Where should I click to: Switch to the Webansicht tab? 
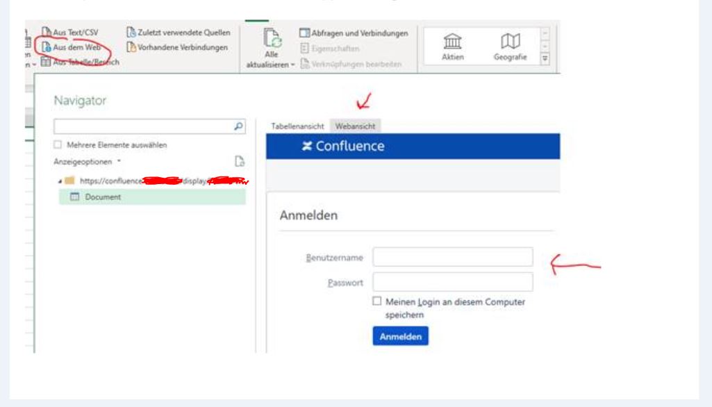[355, 126]
